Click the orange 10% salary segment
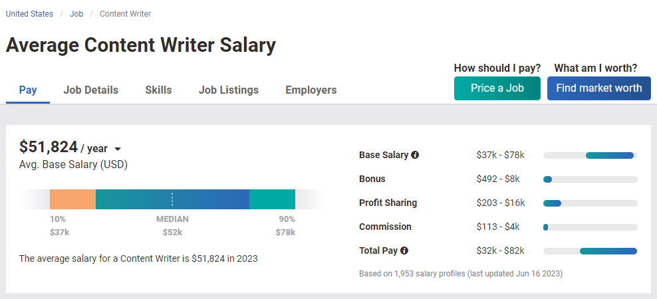657x299 pixels. point(72,199)
